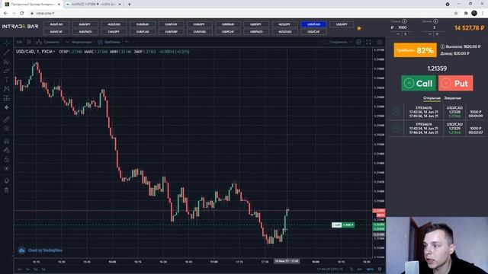488x274 pixels.
Task: Click the expiry time field showing 3
Action: [434, 27]
